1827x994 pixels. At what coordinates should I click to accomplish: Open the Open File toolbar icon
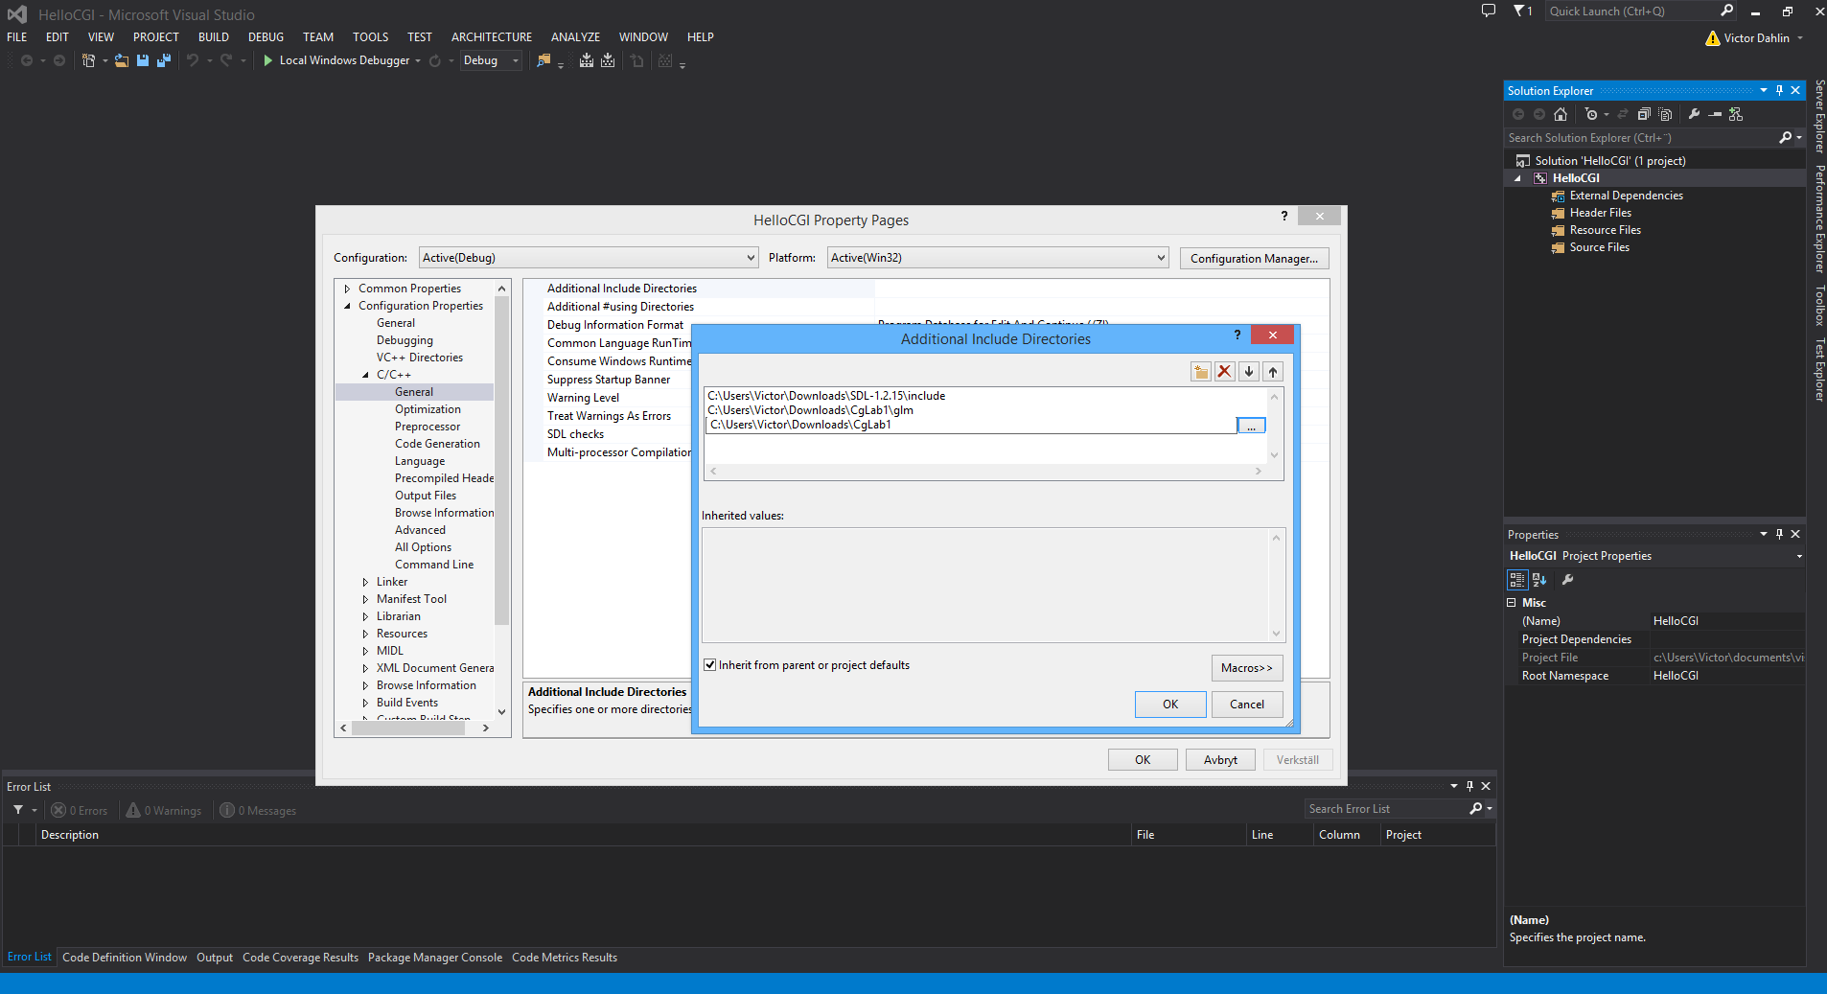pos(122,60)
